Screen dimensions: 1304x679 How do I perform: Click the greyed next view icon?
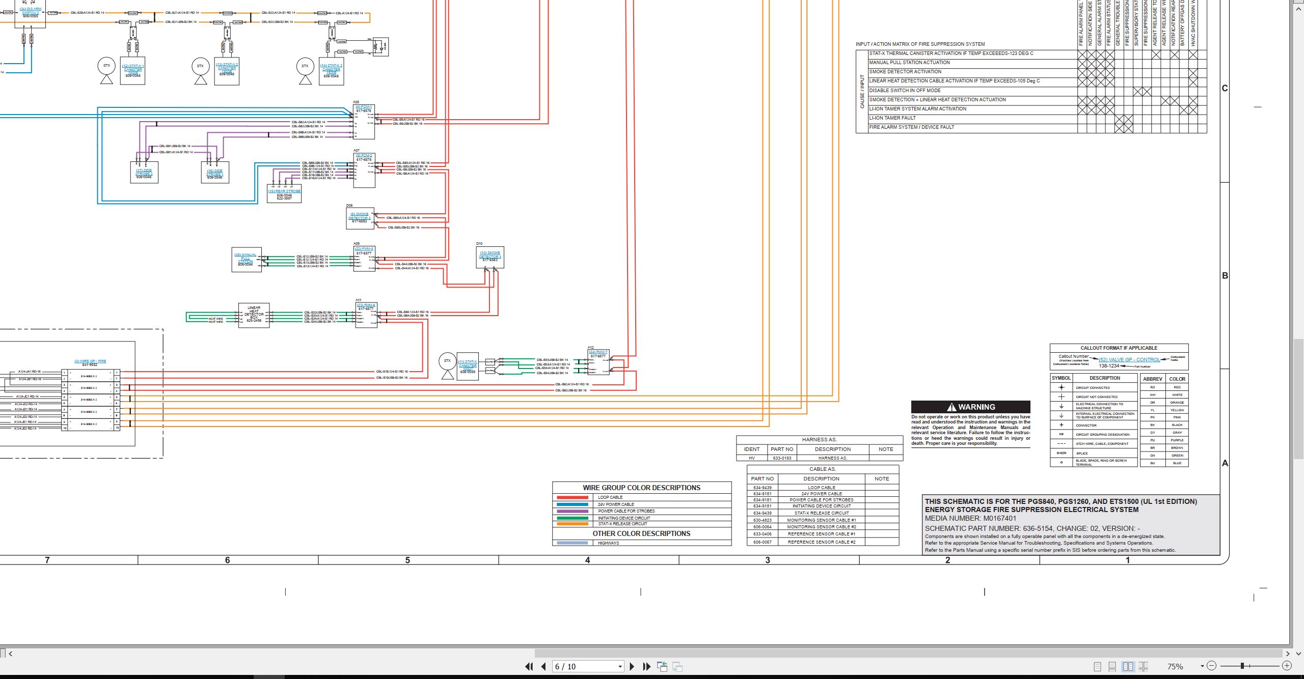coord(677,666)
